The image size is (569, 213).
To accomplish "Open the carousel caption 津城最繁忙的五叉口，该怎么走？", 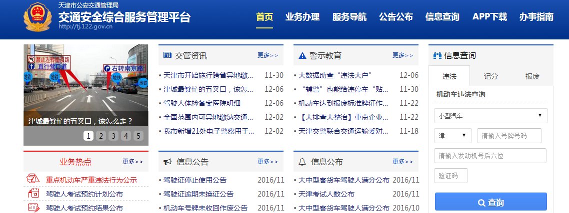I will (80, 121).
